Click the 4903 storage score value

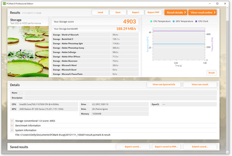[130, 22]
